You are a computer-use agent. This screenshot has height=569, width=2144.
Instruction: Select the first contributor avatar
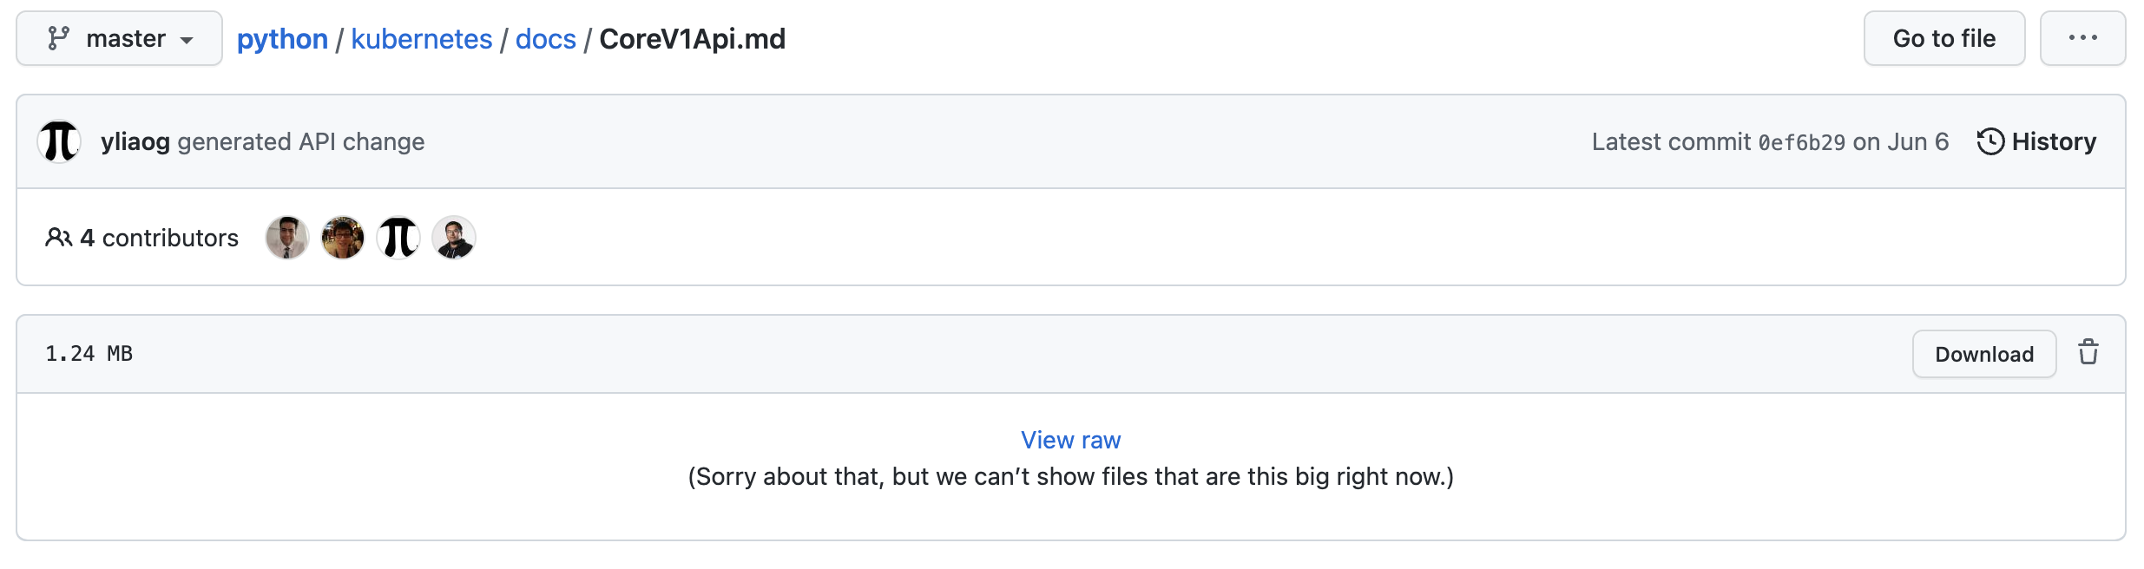point(286,236)
